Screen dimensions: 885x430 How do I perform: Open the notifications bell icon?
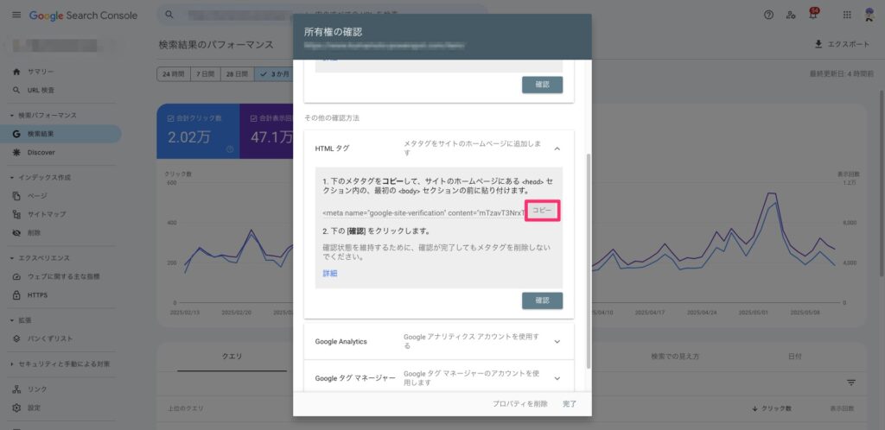tap(812, 15)
